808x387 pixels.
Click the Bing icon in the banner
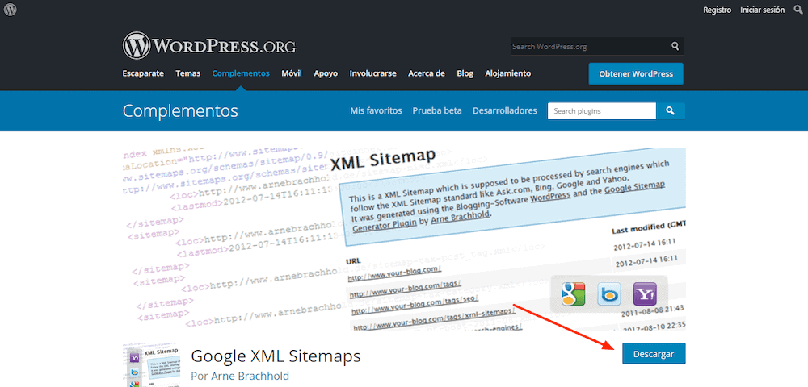click(609, 294)
